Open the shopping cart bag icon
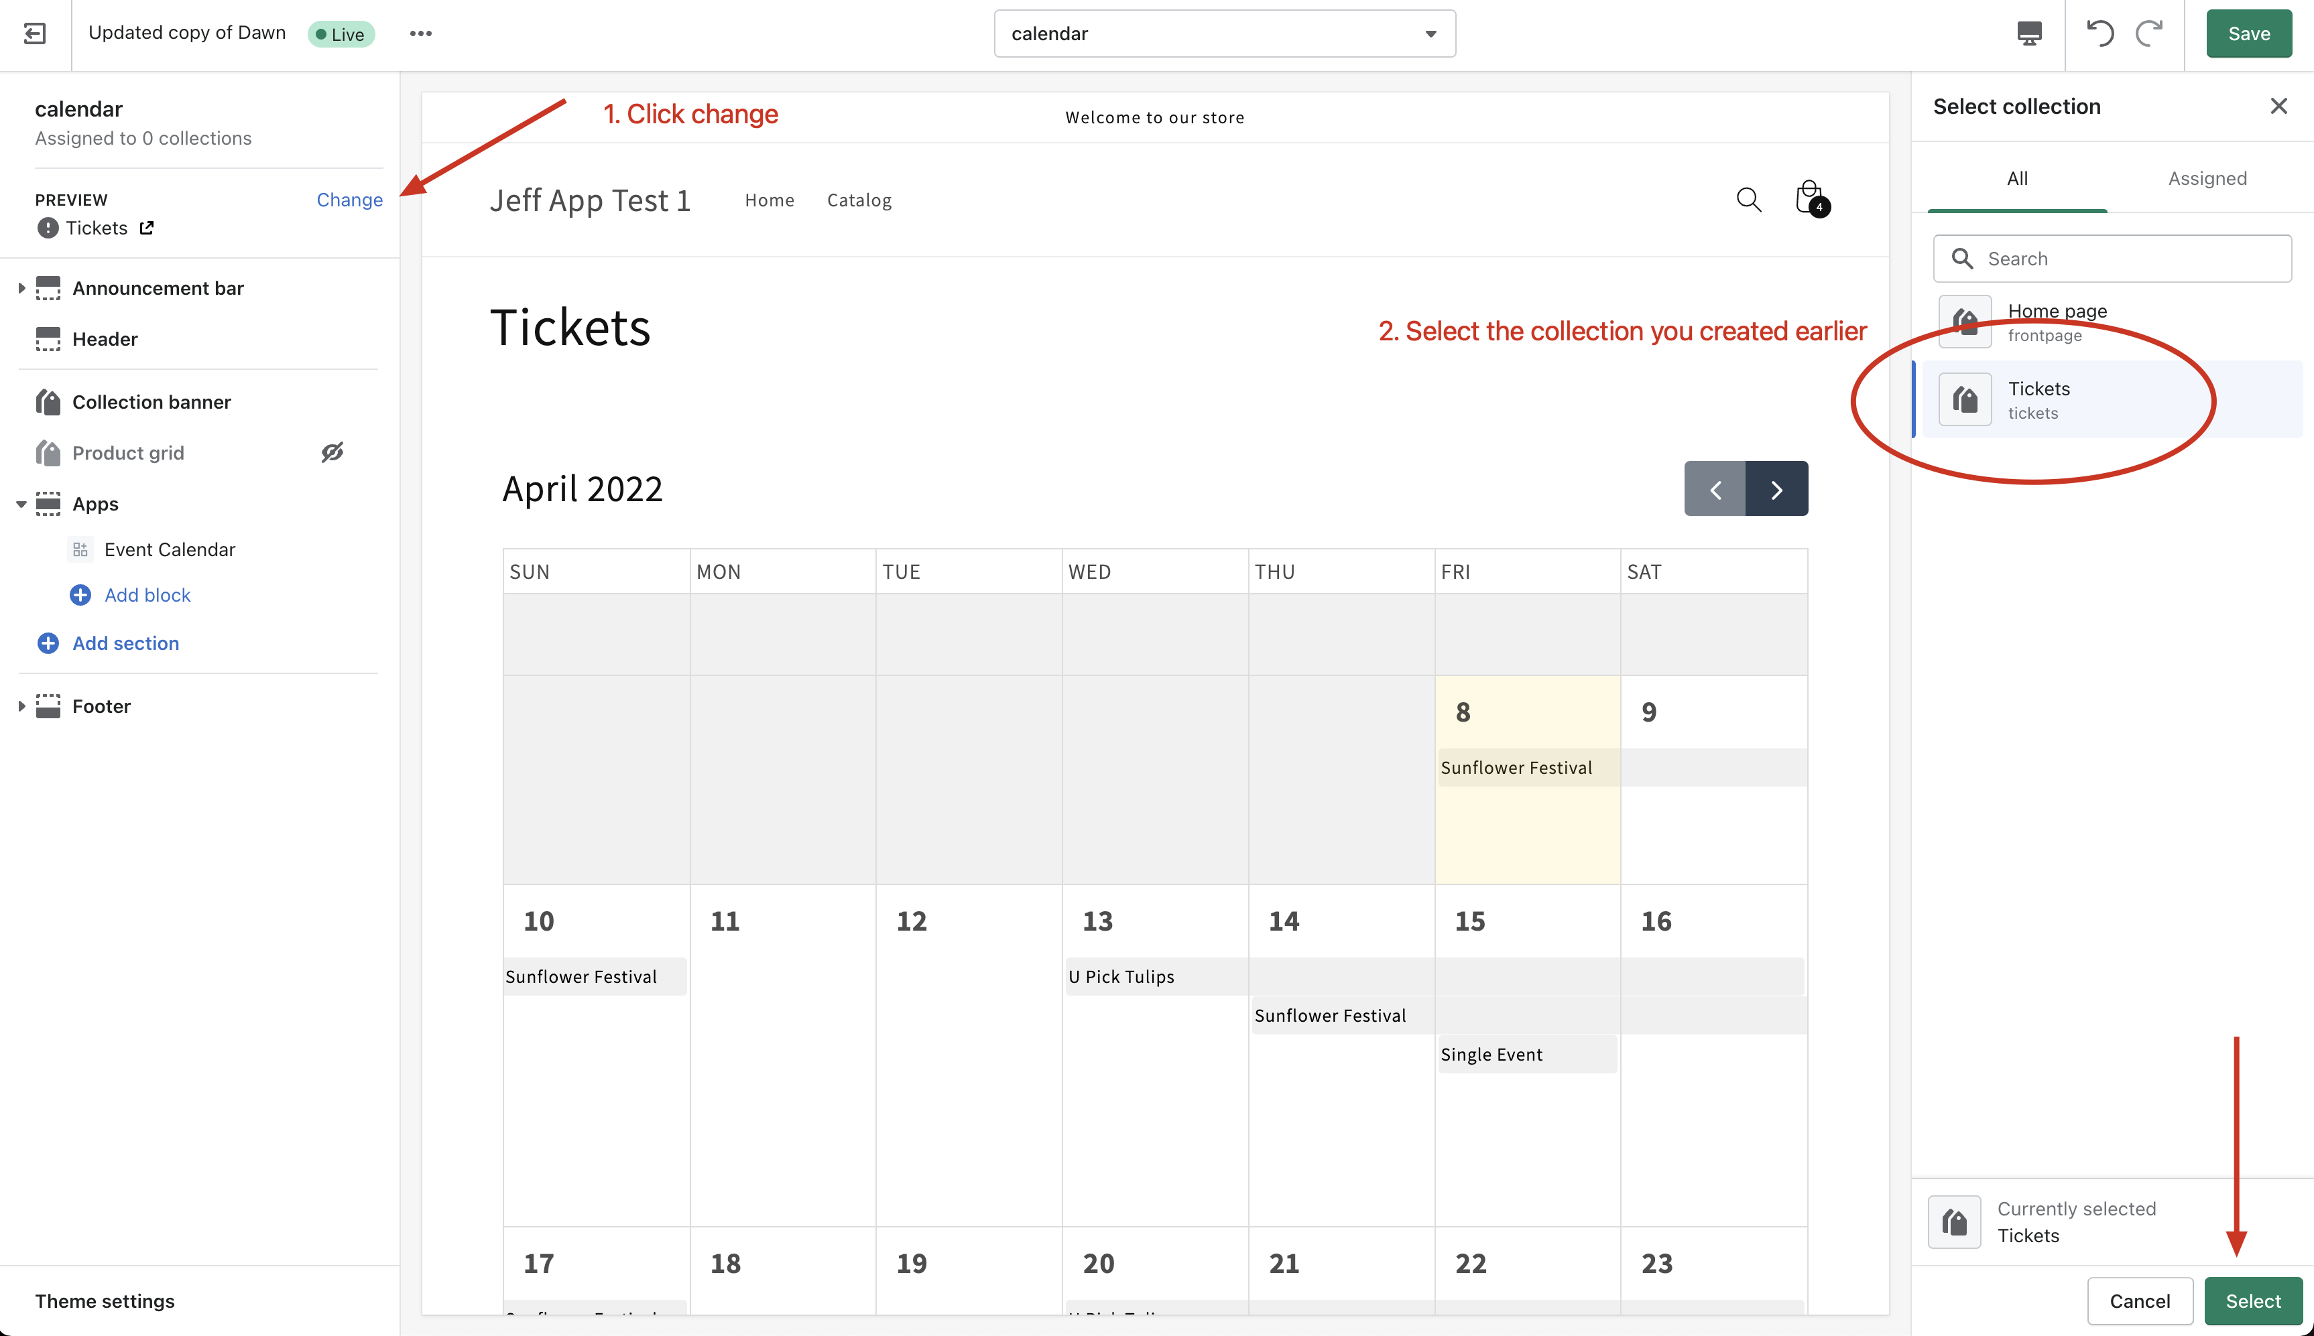 coord(1811,199)
